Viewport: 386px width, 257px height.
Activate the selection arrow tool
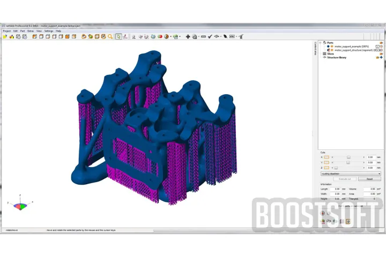(118, 36)
